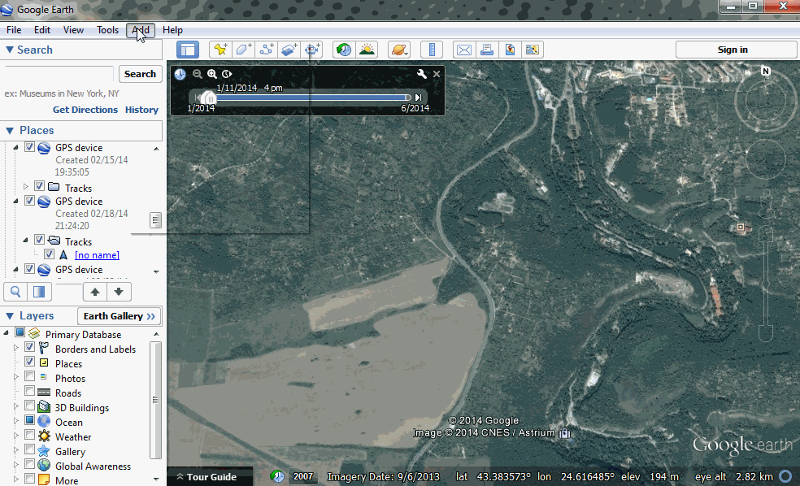Viewport: 800px width, 486px height.
Task: Uncheck GPS device created 02/15/14
Action: click(29, 147)
